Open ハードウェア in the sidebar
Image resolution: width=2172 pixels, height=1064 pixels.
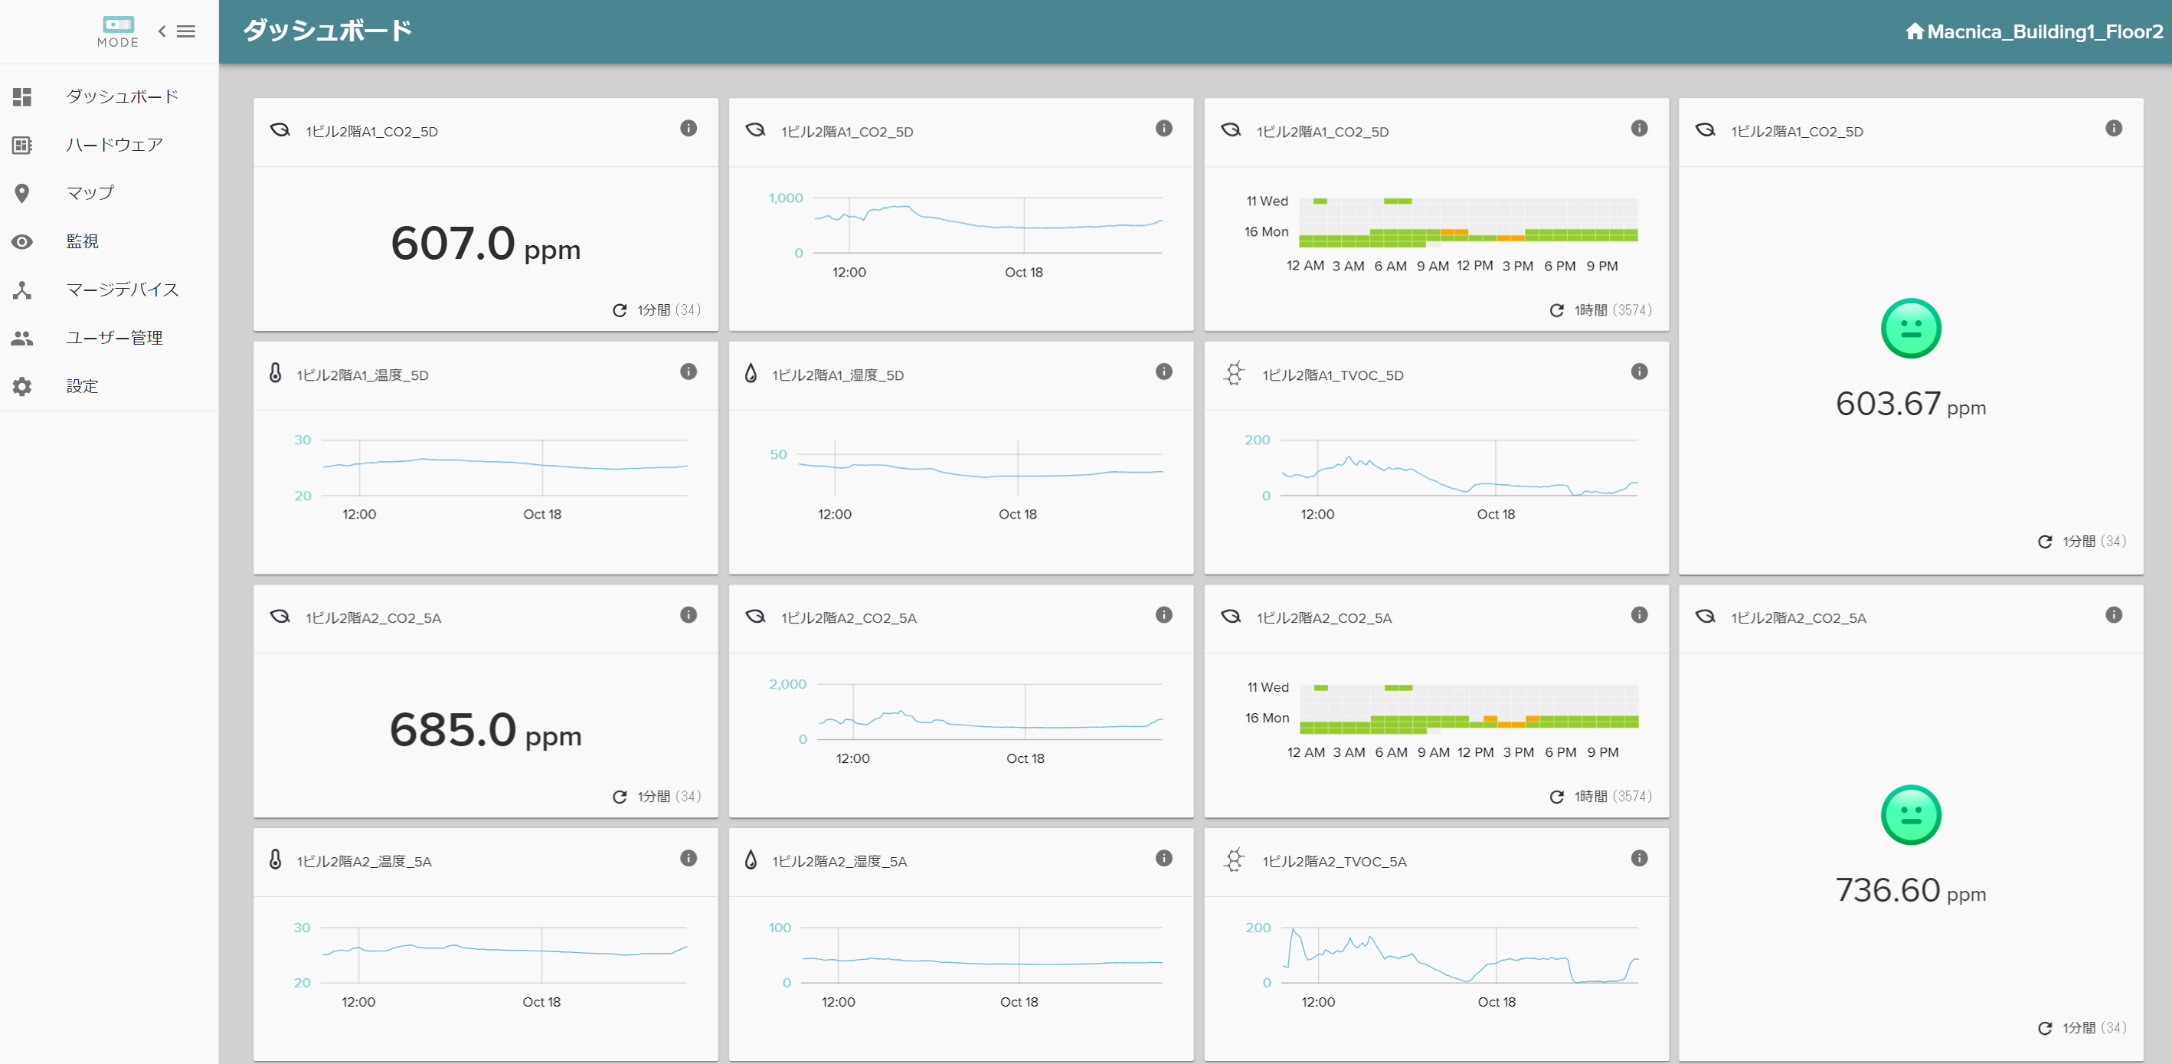[x=109, y=145]
